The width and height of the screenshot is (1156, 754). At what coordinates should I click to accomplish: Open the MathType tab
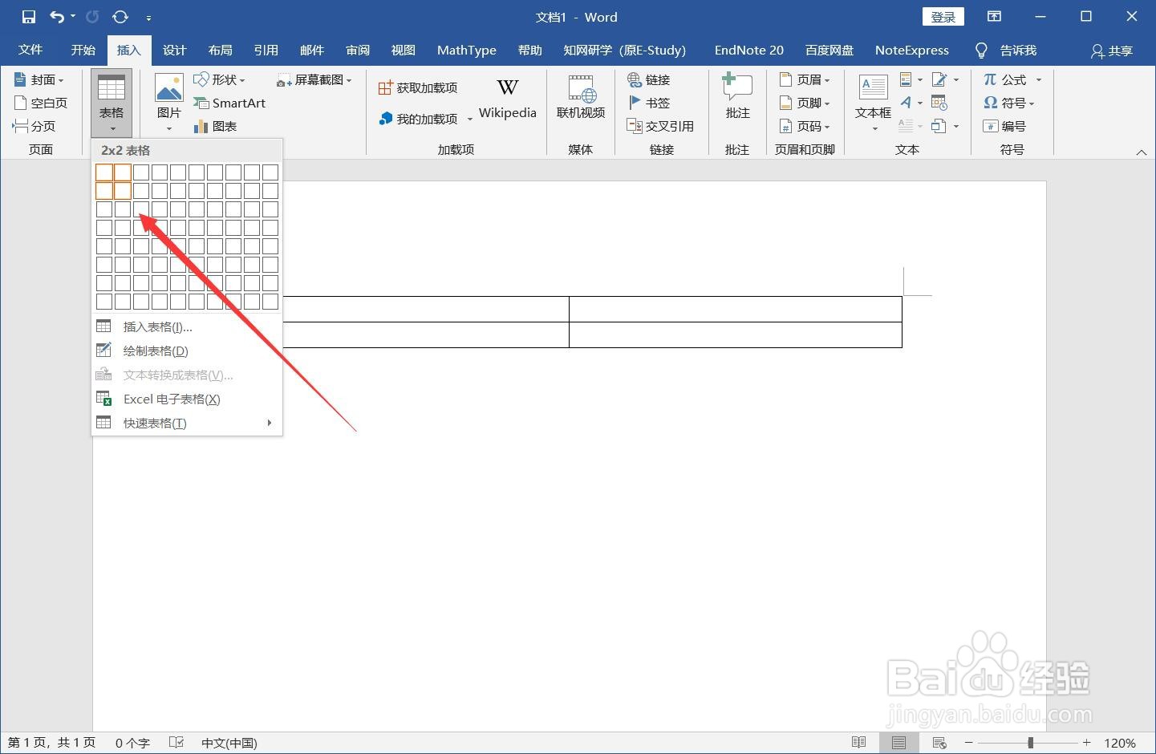(x=467, y=50)
